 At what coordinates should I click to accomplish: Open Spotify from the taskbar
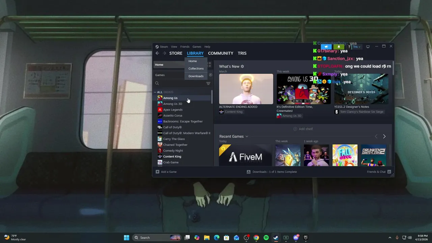coord(266,238)
